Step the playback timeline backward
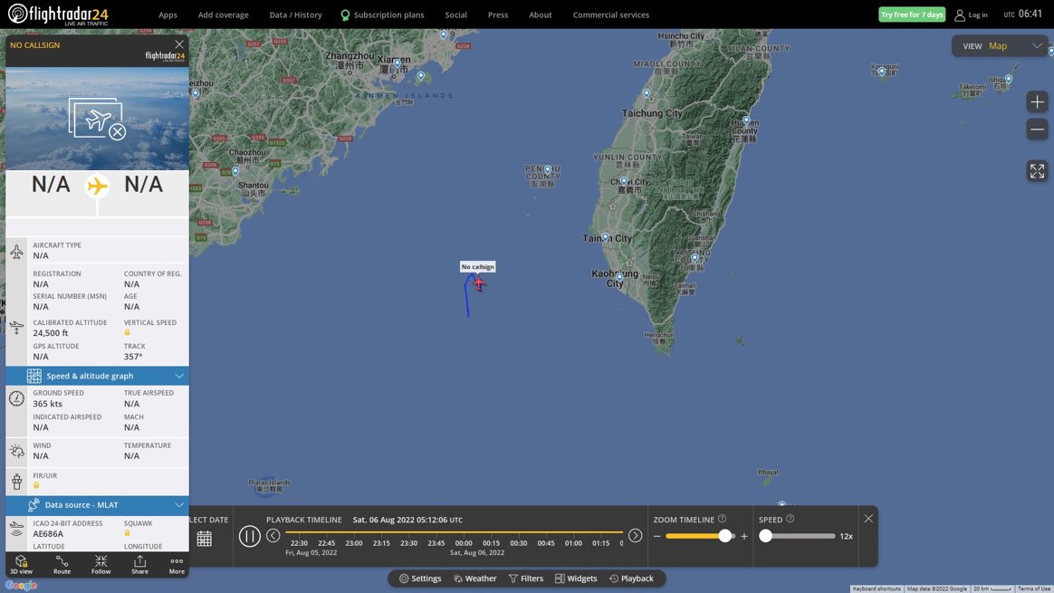Image resolution: width=1054 pixels, height=593 pixels. coord(273,536)
